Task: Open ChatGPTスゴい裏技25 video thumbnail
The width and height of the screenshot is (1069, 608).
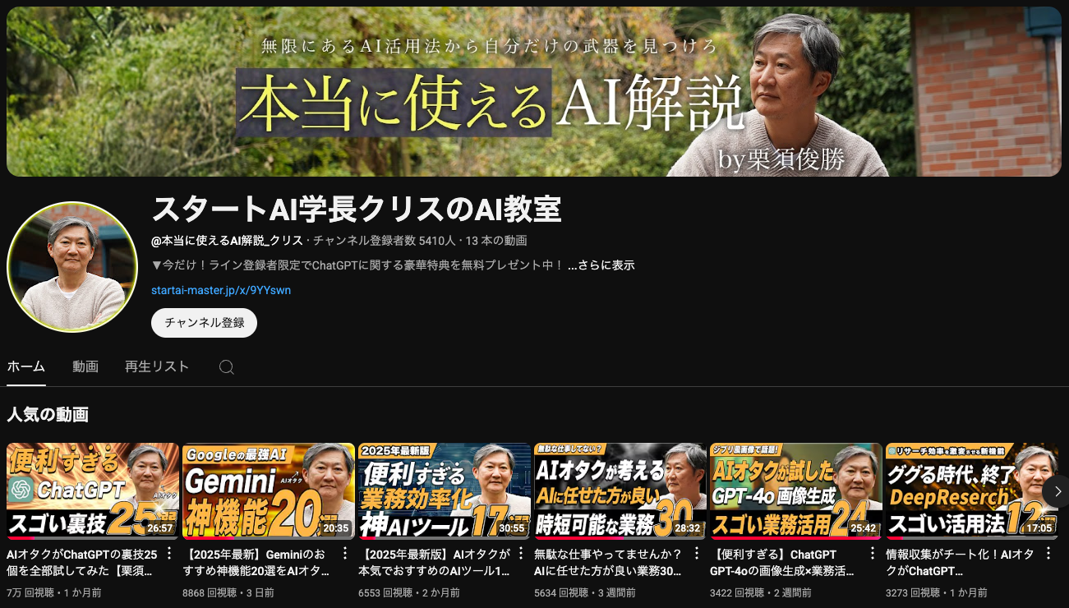Action: (x=93, y=491)
